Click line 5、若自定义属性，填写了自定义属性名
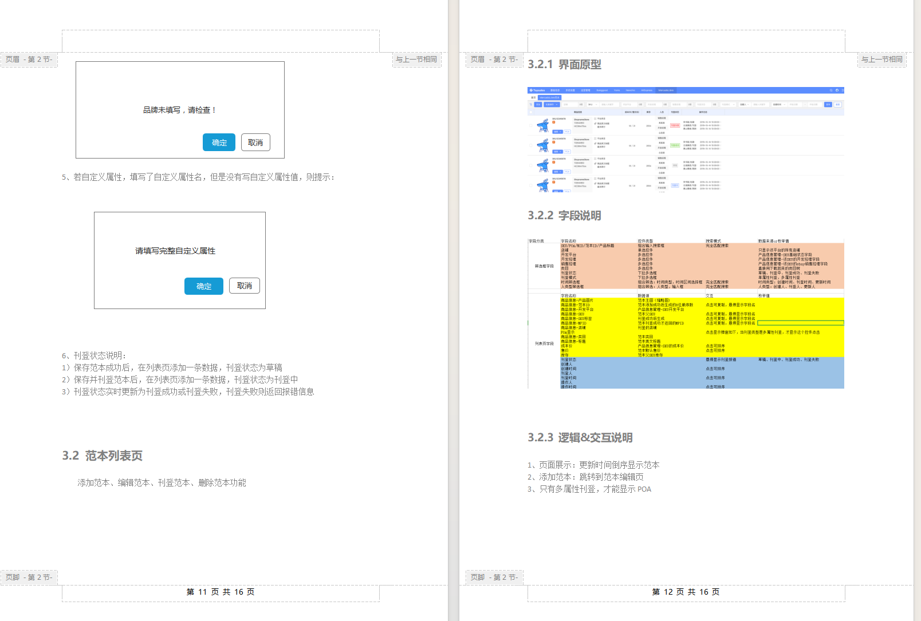 pyautogui.click(x=198, y=177)
